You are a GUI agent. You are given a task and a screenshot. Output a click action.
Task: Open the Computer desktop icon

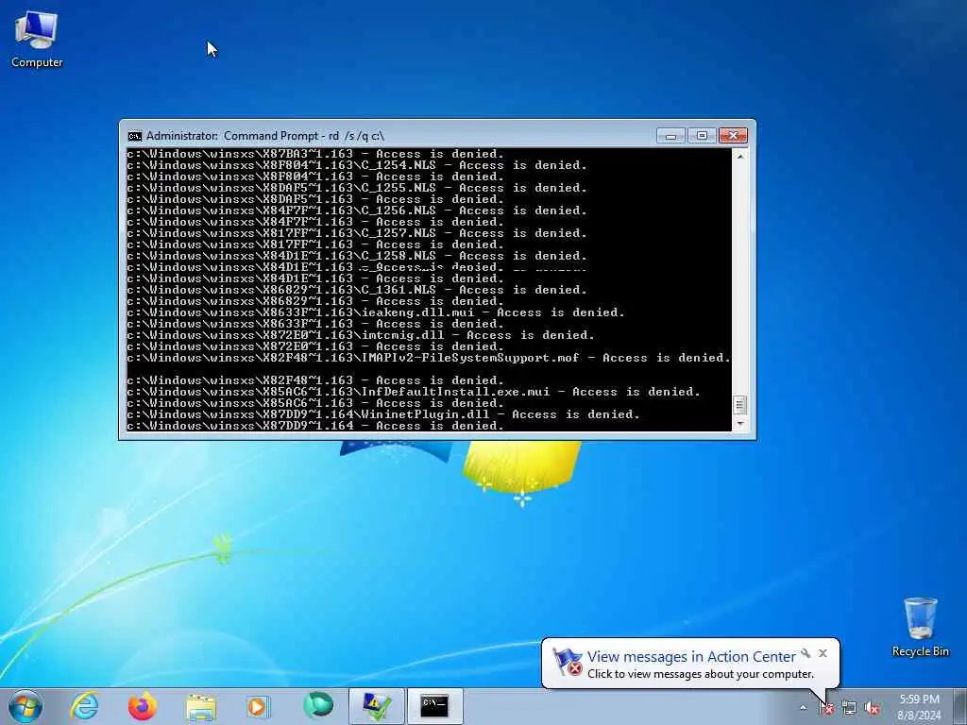coord(37,39)
